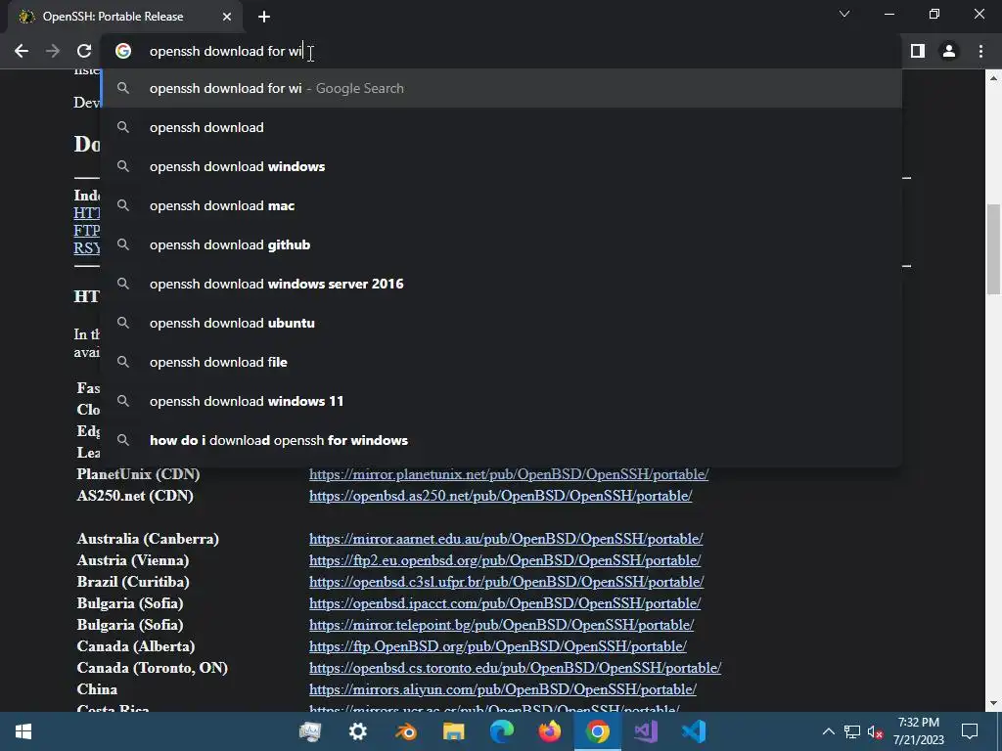This screenshot has height=751, width=1002.
Task: Open the system monitor taskbar icon
Action: [x=310, y=731]
